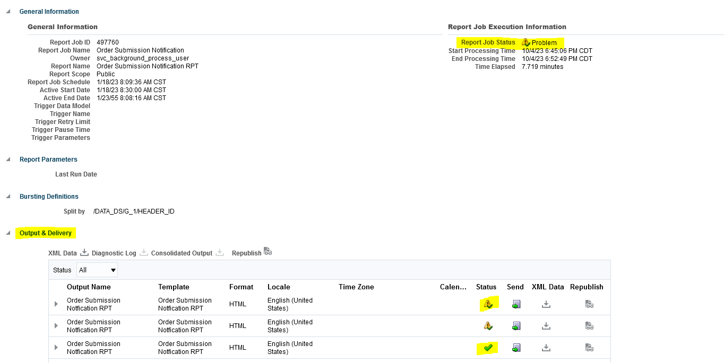
Task: Click the problem icon next to Report Job Status
Action: 525,42
